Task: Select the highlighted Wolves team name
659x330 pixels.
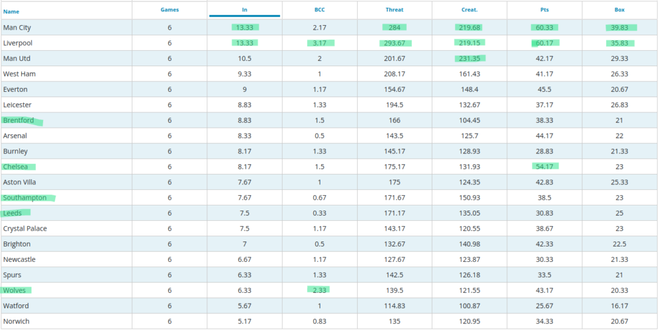Action: pos(14,291)
